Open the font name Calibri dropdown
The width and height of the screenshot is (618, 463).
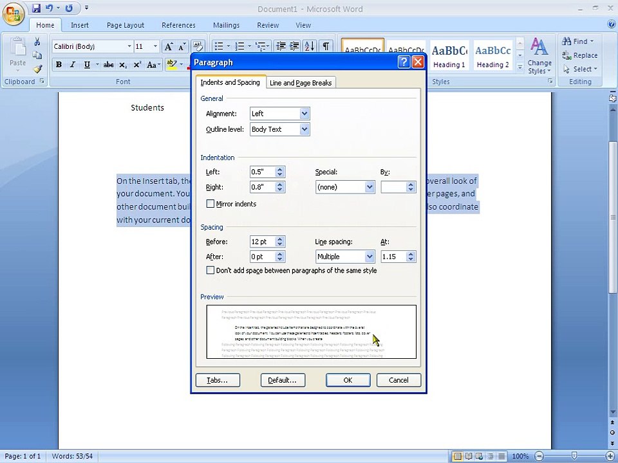(129, 46)
